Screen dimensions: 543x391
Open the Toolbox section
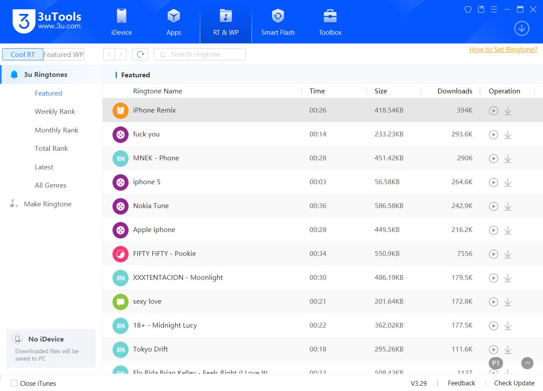pos(330,22)
